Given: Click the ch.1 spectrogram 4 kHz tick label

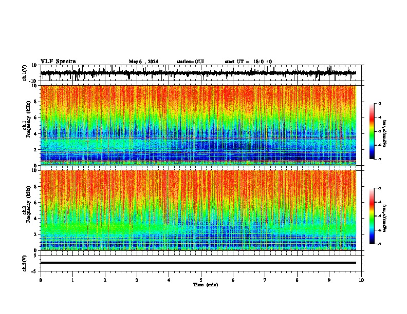Looking at the screenshot, I should [x=36, y=134].
